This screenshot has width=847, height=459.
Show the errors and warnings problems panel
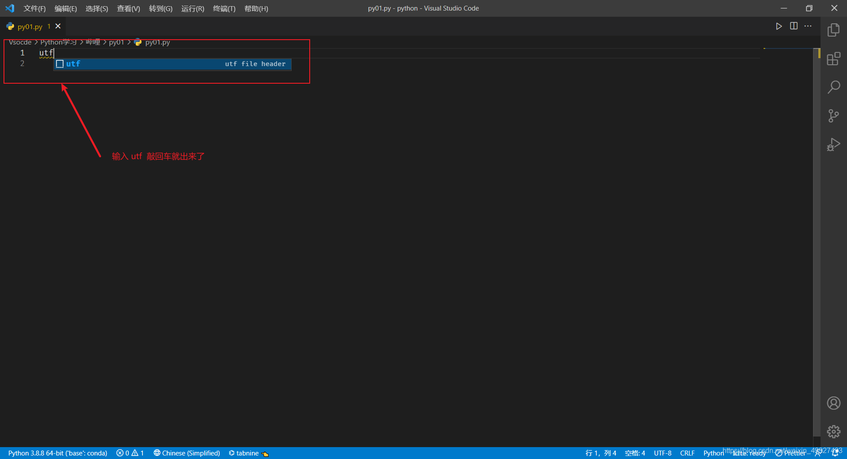130,453
